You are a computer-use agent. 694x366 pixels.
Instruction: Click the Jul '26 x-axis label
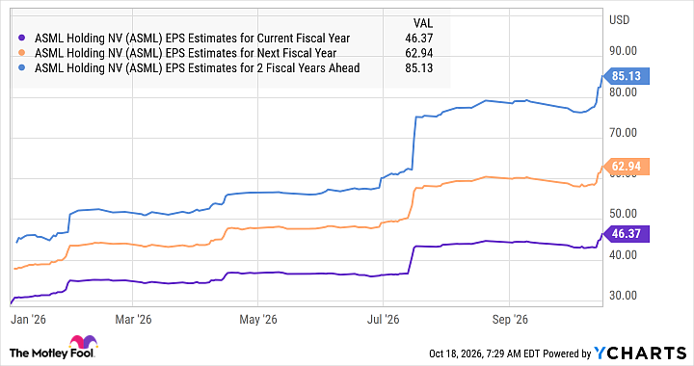[x=383, y=319]
